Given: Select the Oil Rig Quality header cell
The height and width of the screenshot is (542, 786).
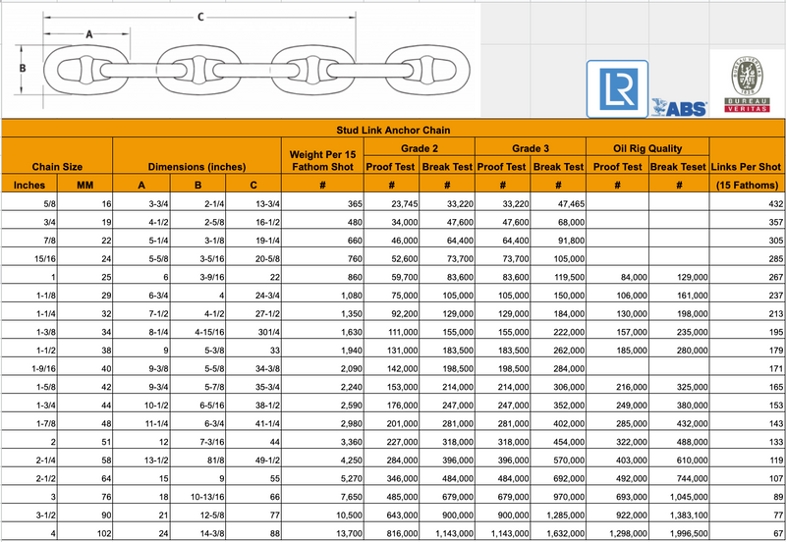Looking at the screenshot, I should click(648, 147).
